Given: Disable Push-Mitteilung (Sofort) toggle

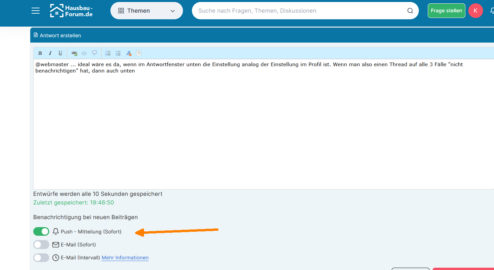Looking at the screenshot, I should [41, 231].
